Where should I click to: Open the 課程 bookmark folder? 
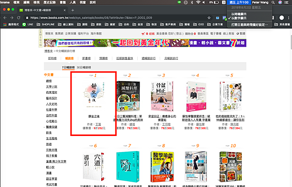pyautogui.click(x=82, y=24)
